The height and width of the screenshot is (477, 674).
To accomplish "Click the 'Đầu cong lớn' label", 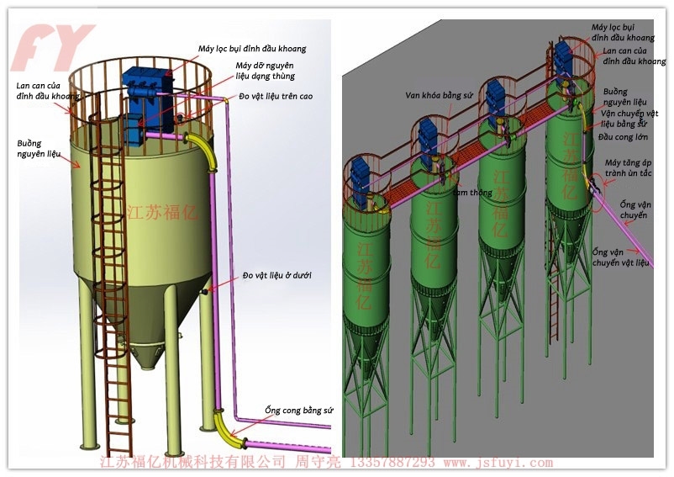I will click(623, 137).
